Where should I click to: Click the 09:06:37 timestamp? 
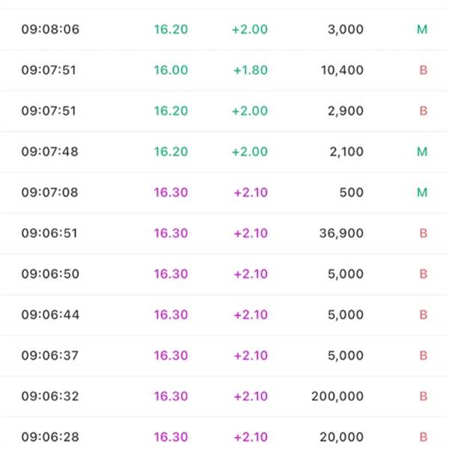(x=50, y=355)
